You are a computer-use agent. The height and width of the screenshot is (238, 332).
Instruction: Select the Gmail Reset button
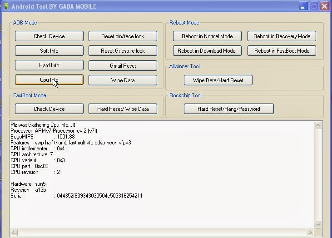coord(123,66)
